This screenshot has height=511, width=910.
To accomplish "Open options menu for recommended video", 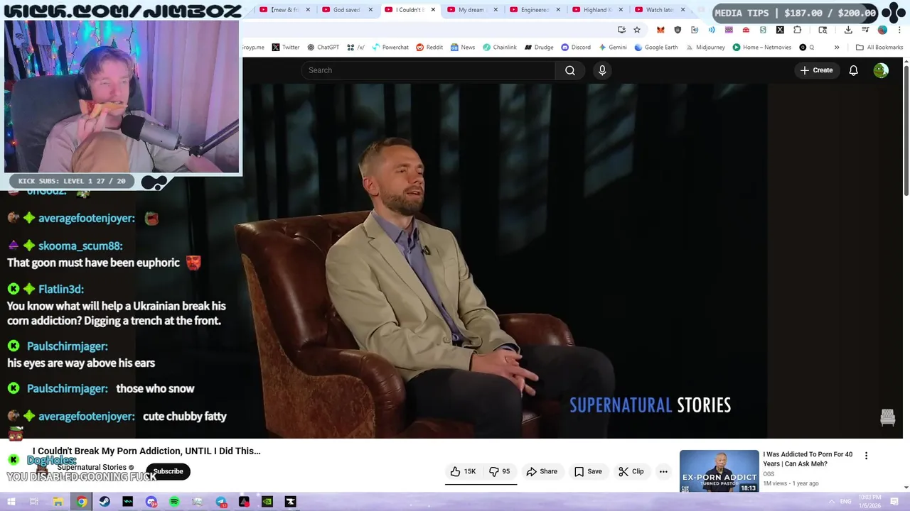I will [866, 456].
